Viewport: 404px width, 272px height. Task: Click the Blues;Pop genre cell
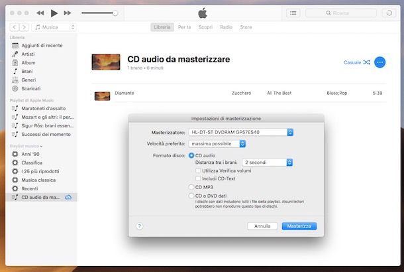tap(336, 93)
